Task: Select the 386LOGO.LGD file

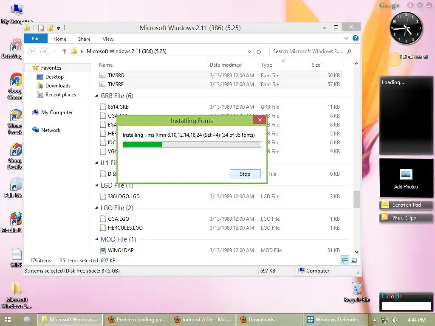Action: [220, 196]
